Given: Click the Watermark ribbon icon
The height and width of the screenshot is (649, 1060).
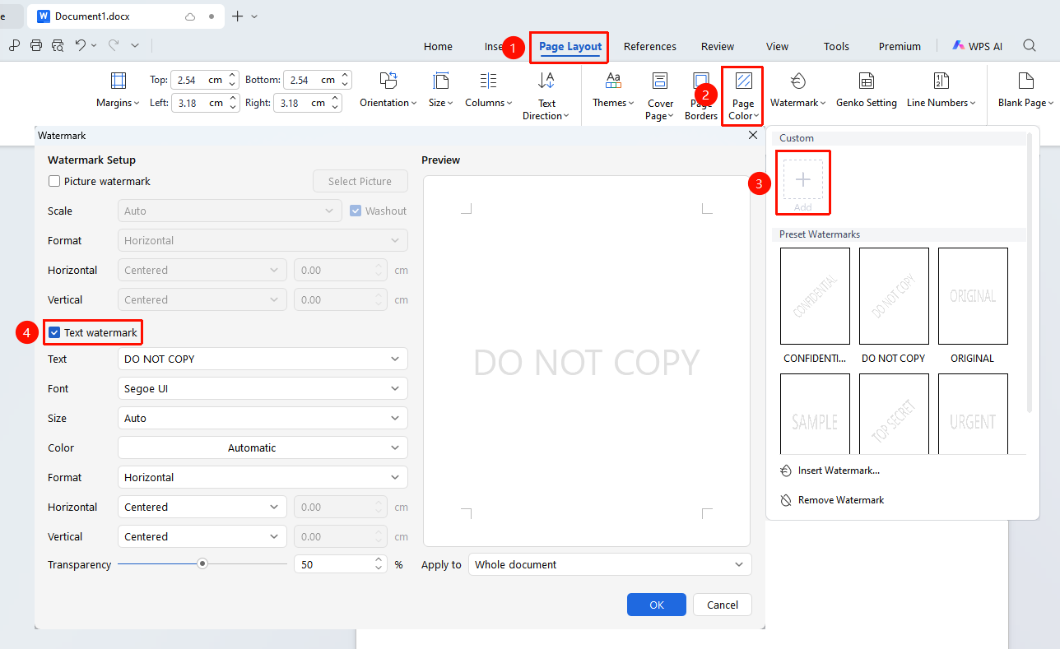Looking at the screenshot, I should (798, 81).
